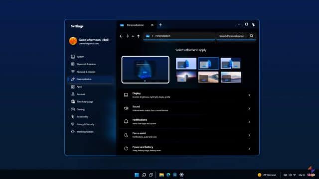Click the address bar Personalization breadcrumb

[x=162, y=36]
